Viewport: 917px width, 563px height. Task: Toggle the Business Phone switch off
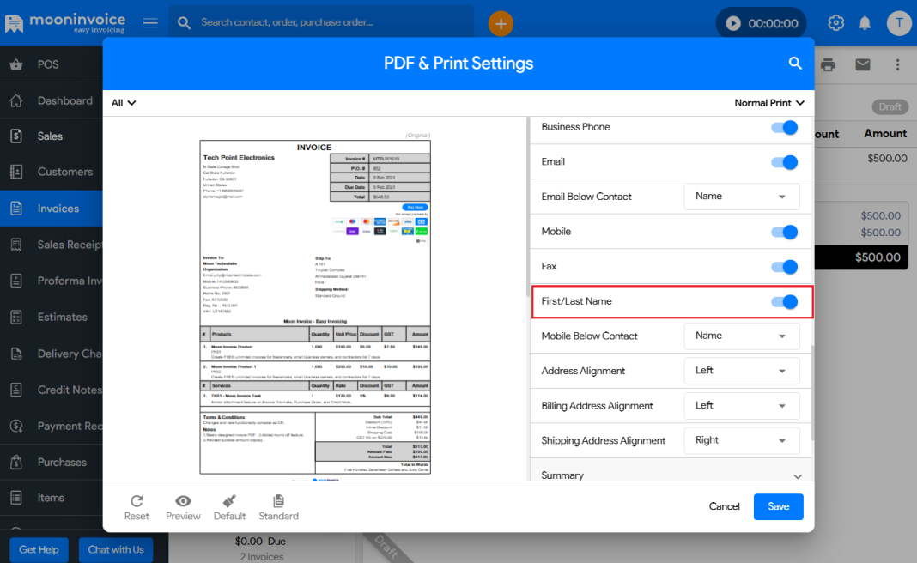pyautogui.click(x=784, y=127)
